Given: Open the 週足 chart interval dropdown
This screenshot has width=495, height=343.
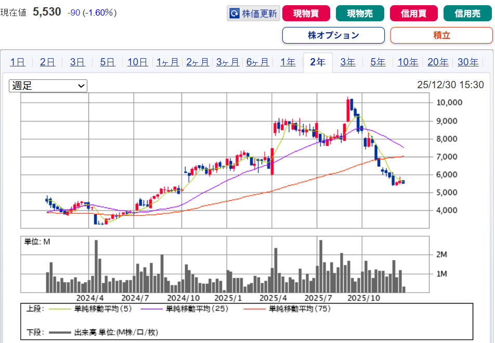Looking at the screenshot, I should (x=48, y=86).
